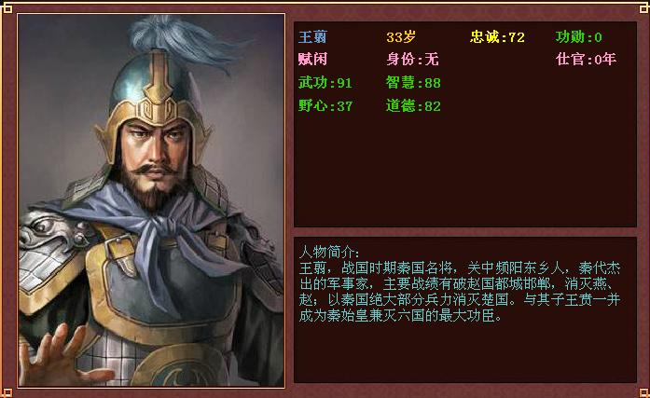Select the 道德:82 morality stat

pos(413,106)
